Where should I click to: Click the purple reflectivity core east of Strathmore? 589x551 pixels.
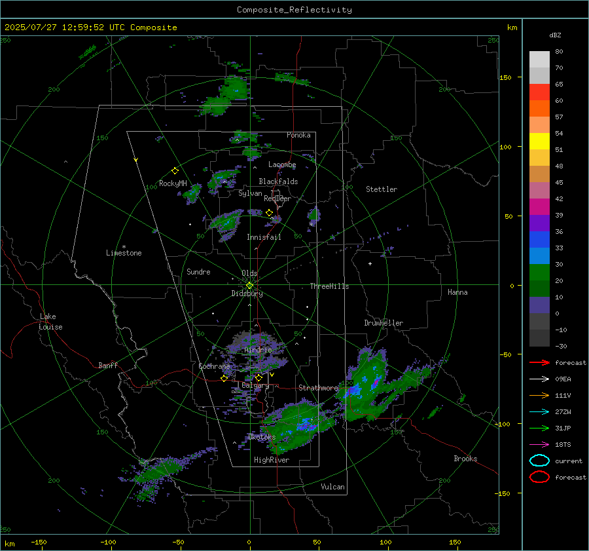click(376, 383)
